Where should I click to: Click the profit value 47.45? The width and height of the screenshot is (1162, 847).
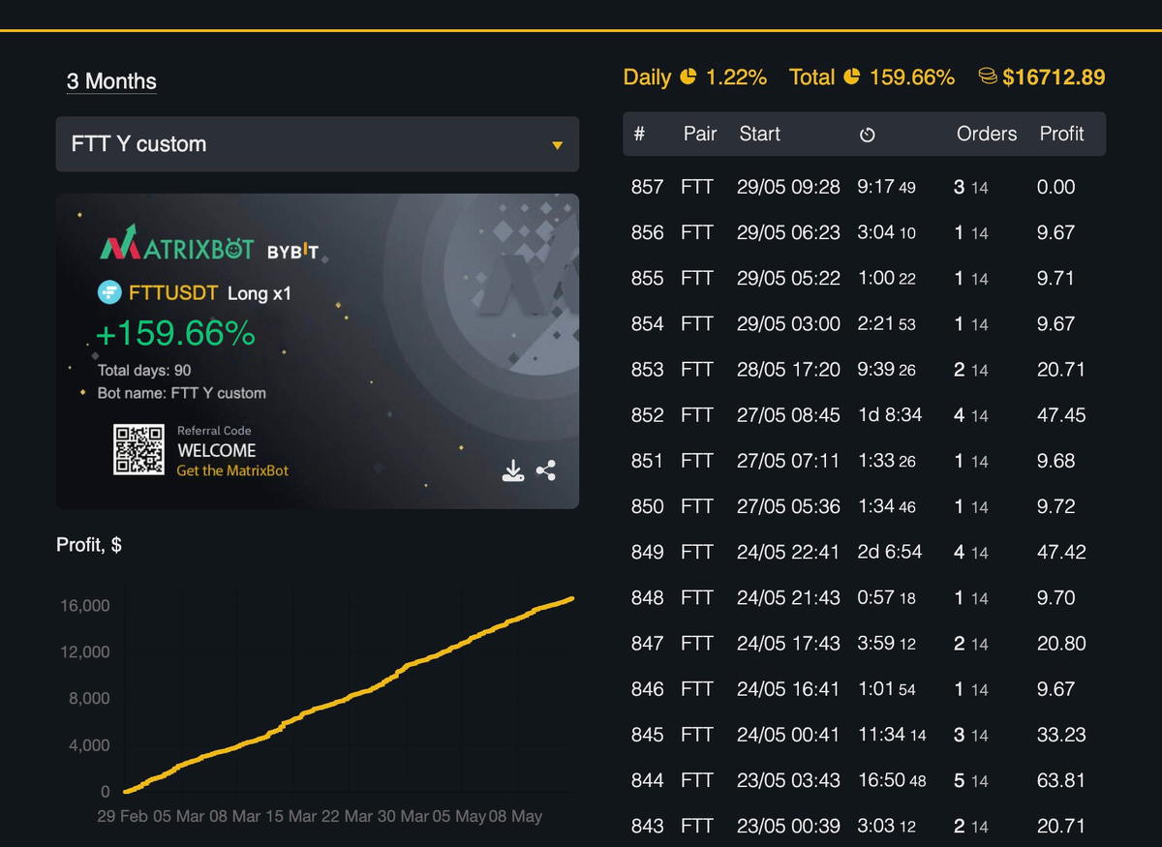1061,415
